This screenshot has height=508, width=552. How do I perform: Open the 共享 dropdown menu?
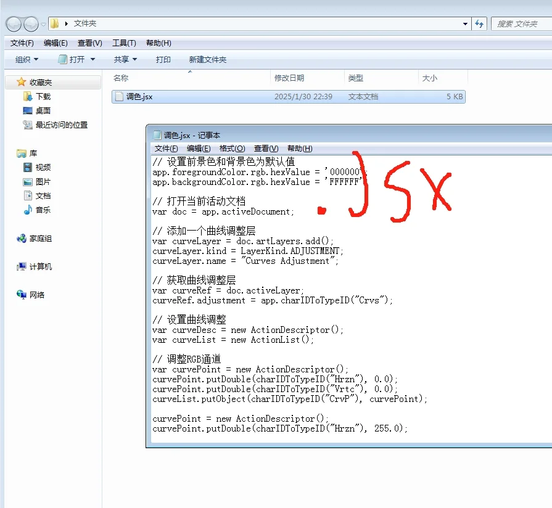tap(125, 59)
